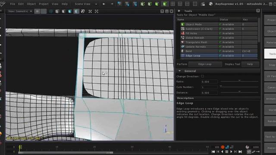Viewport: 276px width, 155px height.
Task: Open the Tools tab on right sidebar
Action: click(x=270, y=54)
